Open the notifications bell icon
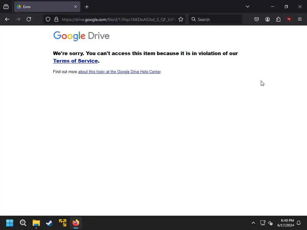The width and height of the screenshot is (307, 230). pyautogui.click(x=299, y=223)
